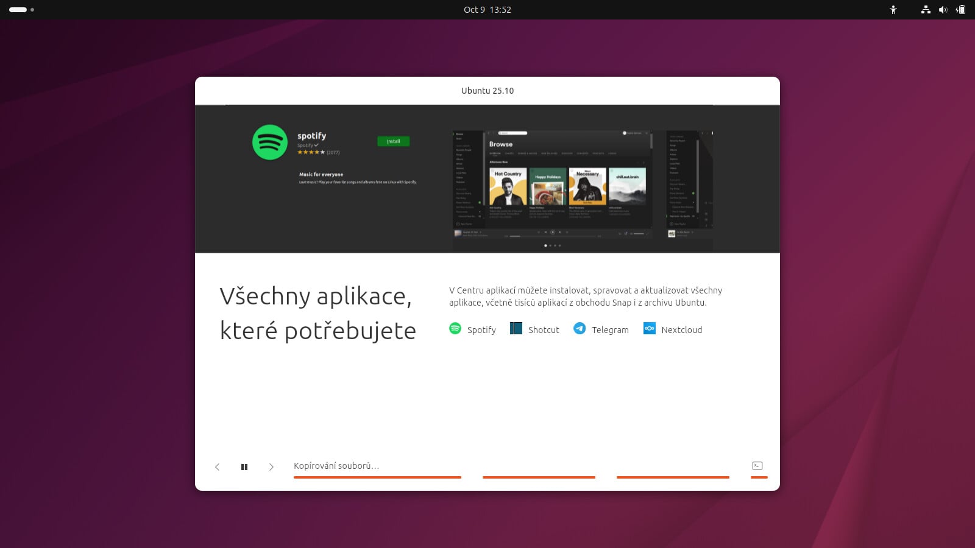Click the short progress segment under terminal icon

coord(759,477)
